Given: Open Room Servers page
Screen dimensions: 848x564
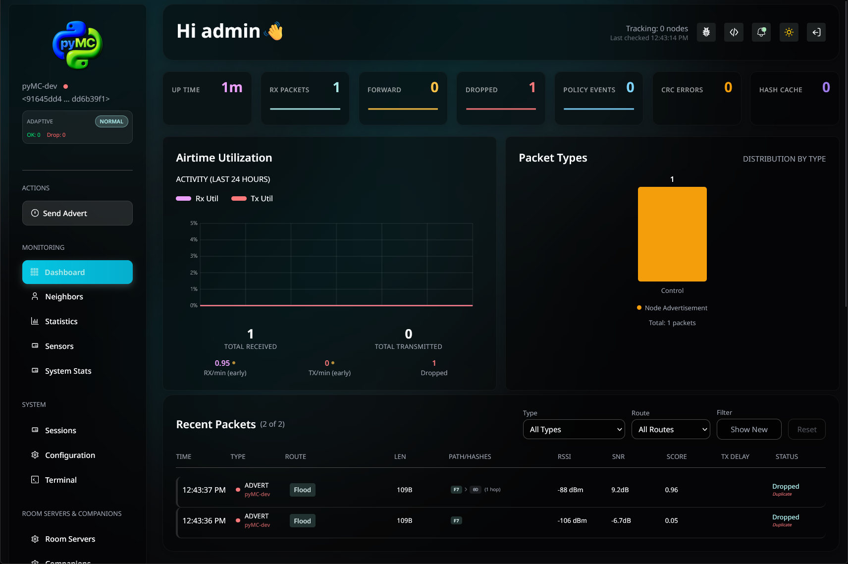Looking at the screenshot, I should 77,539.
